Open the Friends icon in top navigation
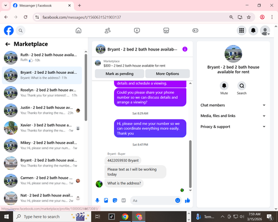Image resolution: width=278 pixels, height=222 pixels. click(x=108, y=31)
